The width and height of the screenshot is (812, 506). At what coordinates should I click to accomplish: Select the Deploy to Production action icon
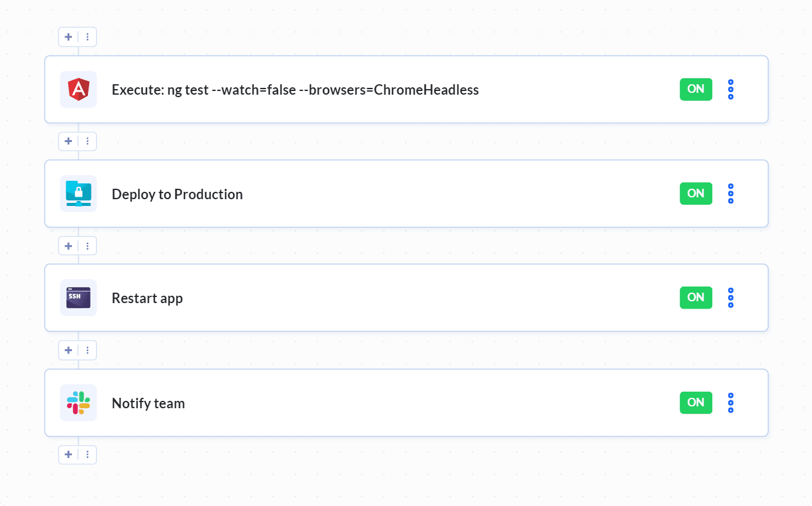(78, 194)
